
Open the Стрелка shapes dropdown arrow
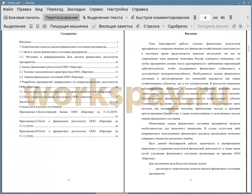pyautogui.click(x=164, y=26)
